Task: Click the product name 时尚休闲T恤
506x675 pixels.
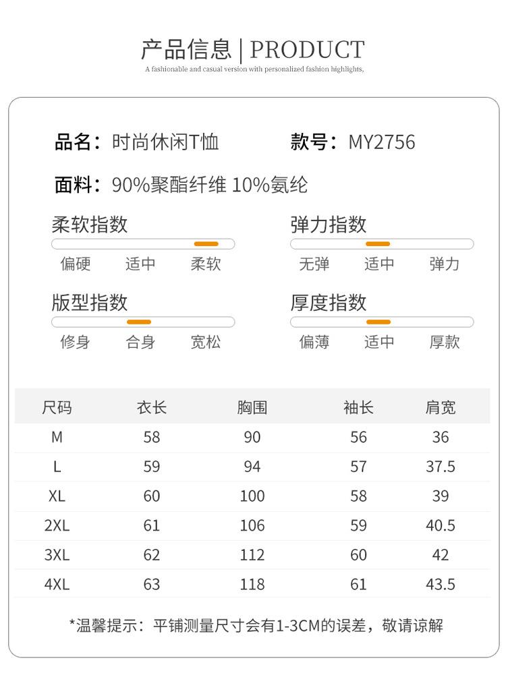Action: [165, 142]
